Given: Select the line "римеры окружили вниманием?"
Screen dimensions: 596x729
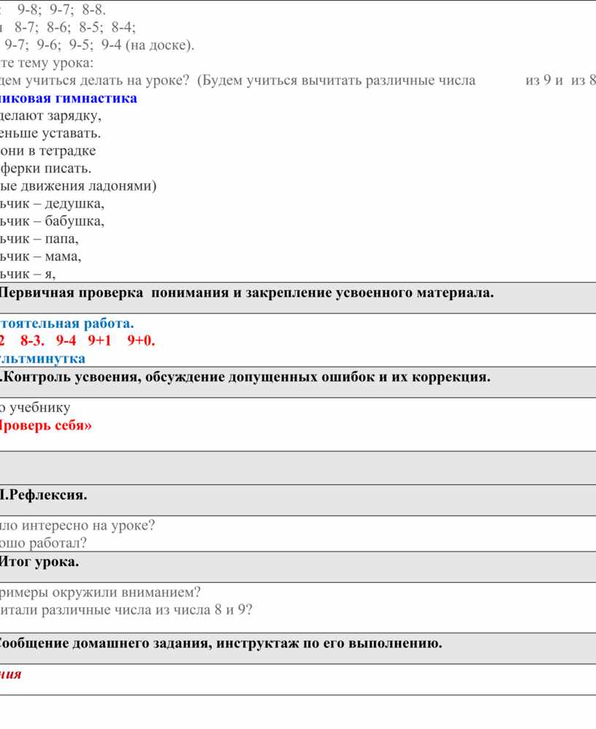Looking at the screenshot, I should tap(101, 592).
